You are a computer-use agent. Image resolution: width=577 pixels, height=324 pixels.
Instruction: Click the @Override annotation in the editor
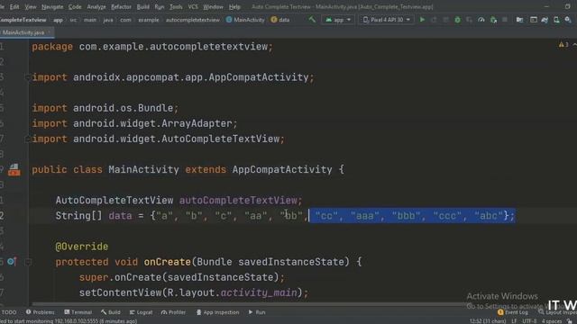pos(82,247)
